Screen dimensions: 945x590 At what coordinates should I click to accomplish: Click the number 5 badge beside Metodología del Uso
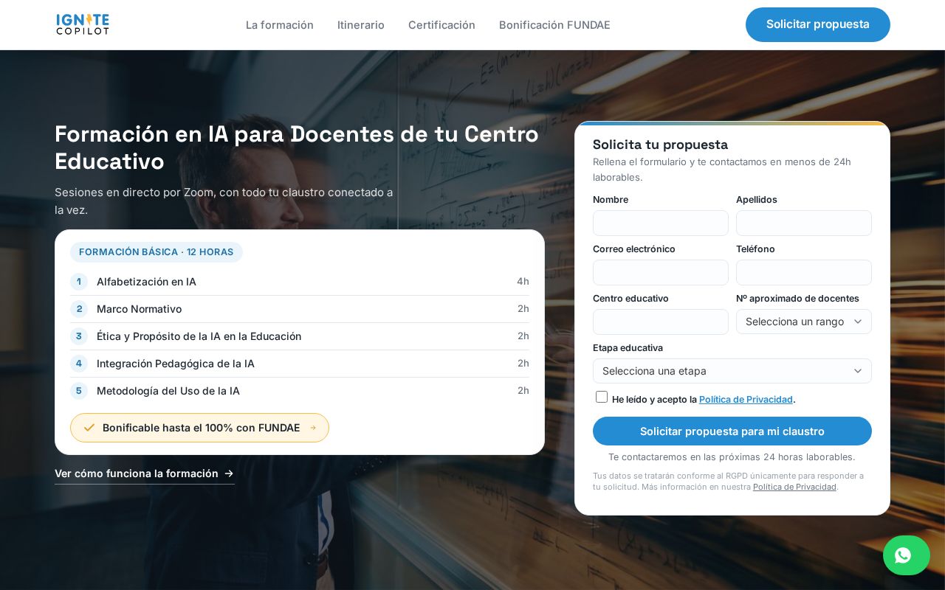pyautogui.click(x=79, y=391)
